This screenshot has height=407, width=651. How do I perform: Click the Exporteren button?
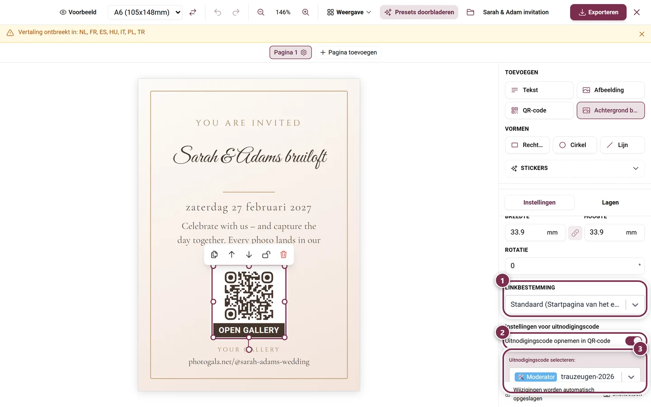tap(598, 12)
